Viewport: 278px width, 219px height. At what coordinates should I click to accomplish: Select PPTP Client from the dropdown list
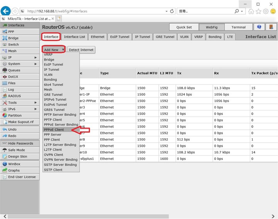[61, 120]
